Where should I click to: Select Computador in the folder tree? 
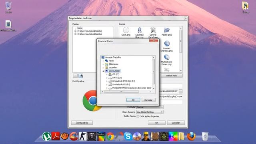pos(114,71)
